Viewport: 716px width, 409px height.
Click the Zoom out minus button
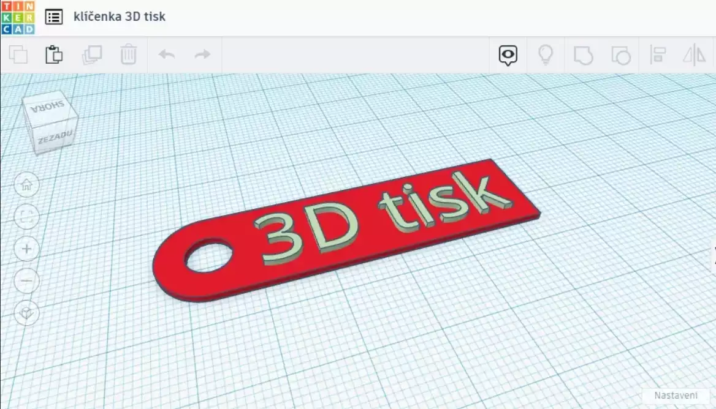(x=26, y=281)
